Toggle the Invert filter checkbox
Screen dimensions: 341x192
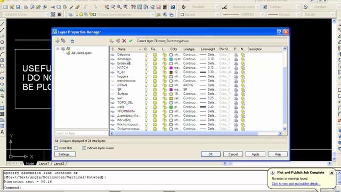point(56,148)
